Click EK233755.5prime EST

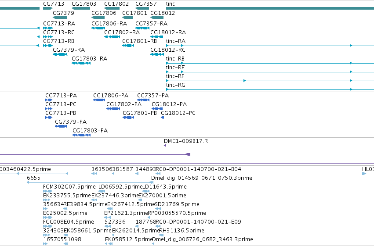pyautogui.click(x=67, y=196)
